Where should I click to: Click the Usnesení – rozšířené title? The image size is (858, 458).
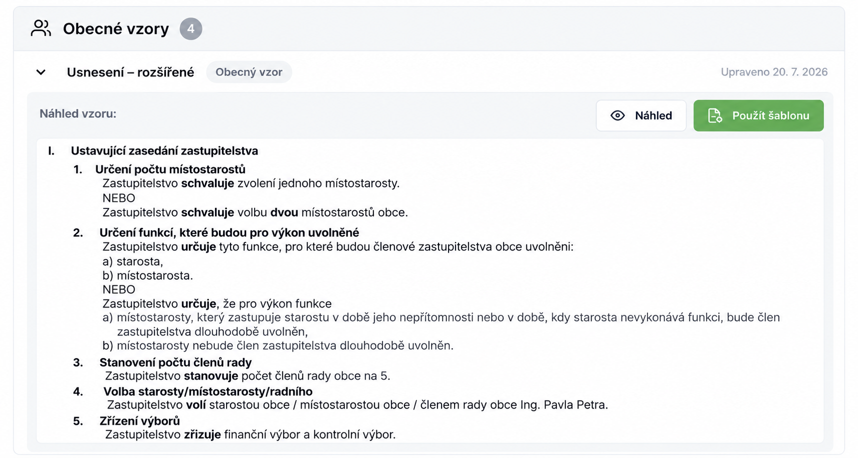pyautogui.click(x=130, y=72)
